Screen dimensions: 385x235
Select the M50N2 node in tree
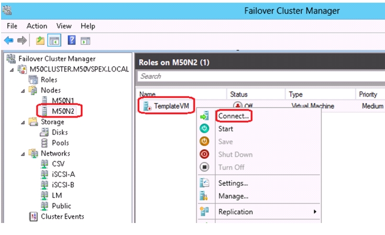pos(63,111)
